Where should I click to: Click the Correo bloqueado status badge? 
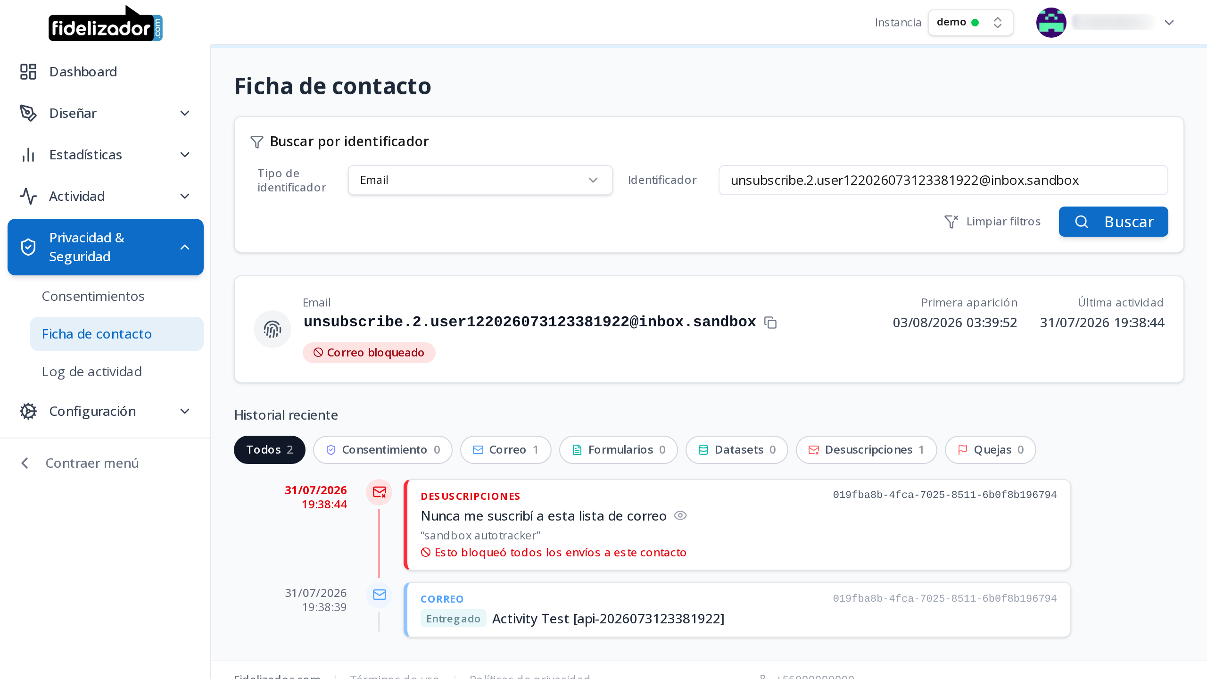tap(369, 353)
